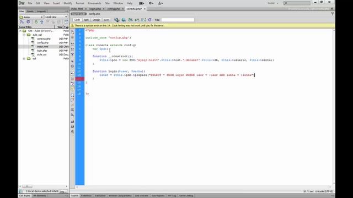This screenshot has width=353, height=198.
Task: Click the Local Files column header
Action: point(36,27)
